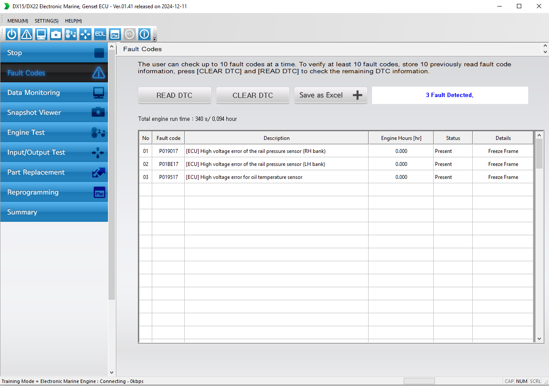Image resolution: width=549 pixels, height=386 pixels.
Task: Open Freeze Frame for fault P019017
Action: coord(503,151)
